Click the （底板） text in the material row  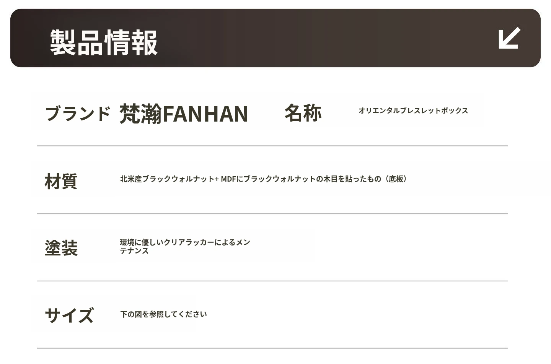(396, 179)
